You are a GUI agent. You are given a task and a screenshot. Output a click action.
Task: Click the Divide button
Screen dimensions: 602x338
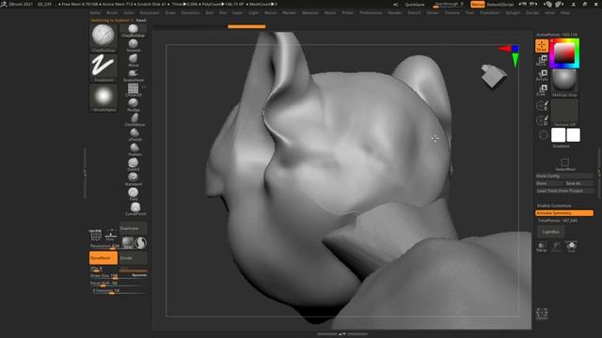133,258
